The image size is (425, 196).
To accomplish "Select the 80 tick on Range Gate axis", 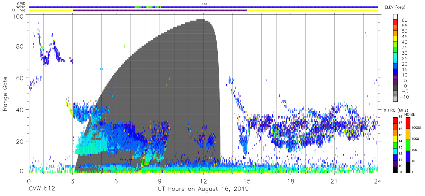I will coord(20,46).
